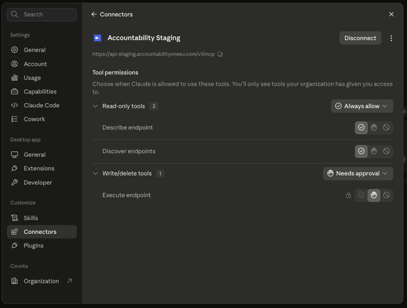The width and height of the screenshot is (407, 308).
Task: Click the plug icon beside Extensions
Action: tap(15, 168)
